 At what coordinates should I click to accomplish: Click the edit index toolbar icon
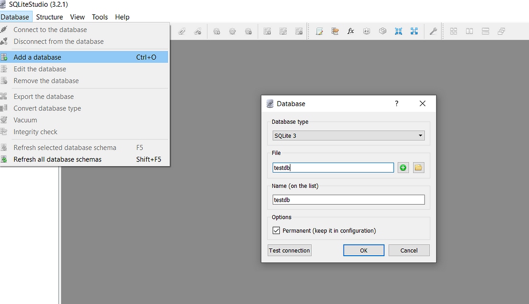coord(182,32)
